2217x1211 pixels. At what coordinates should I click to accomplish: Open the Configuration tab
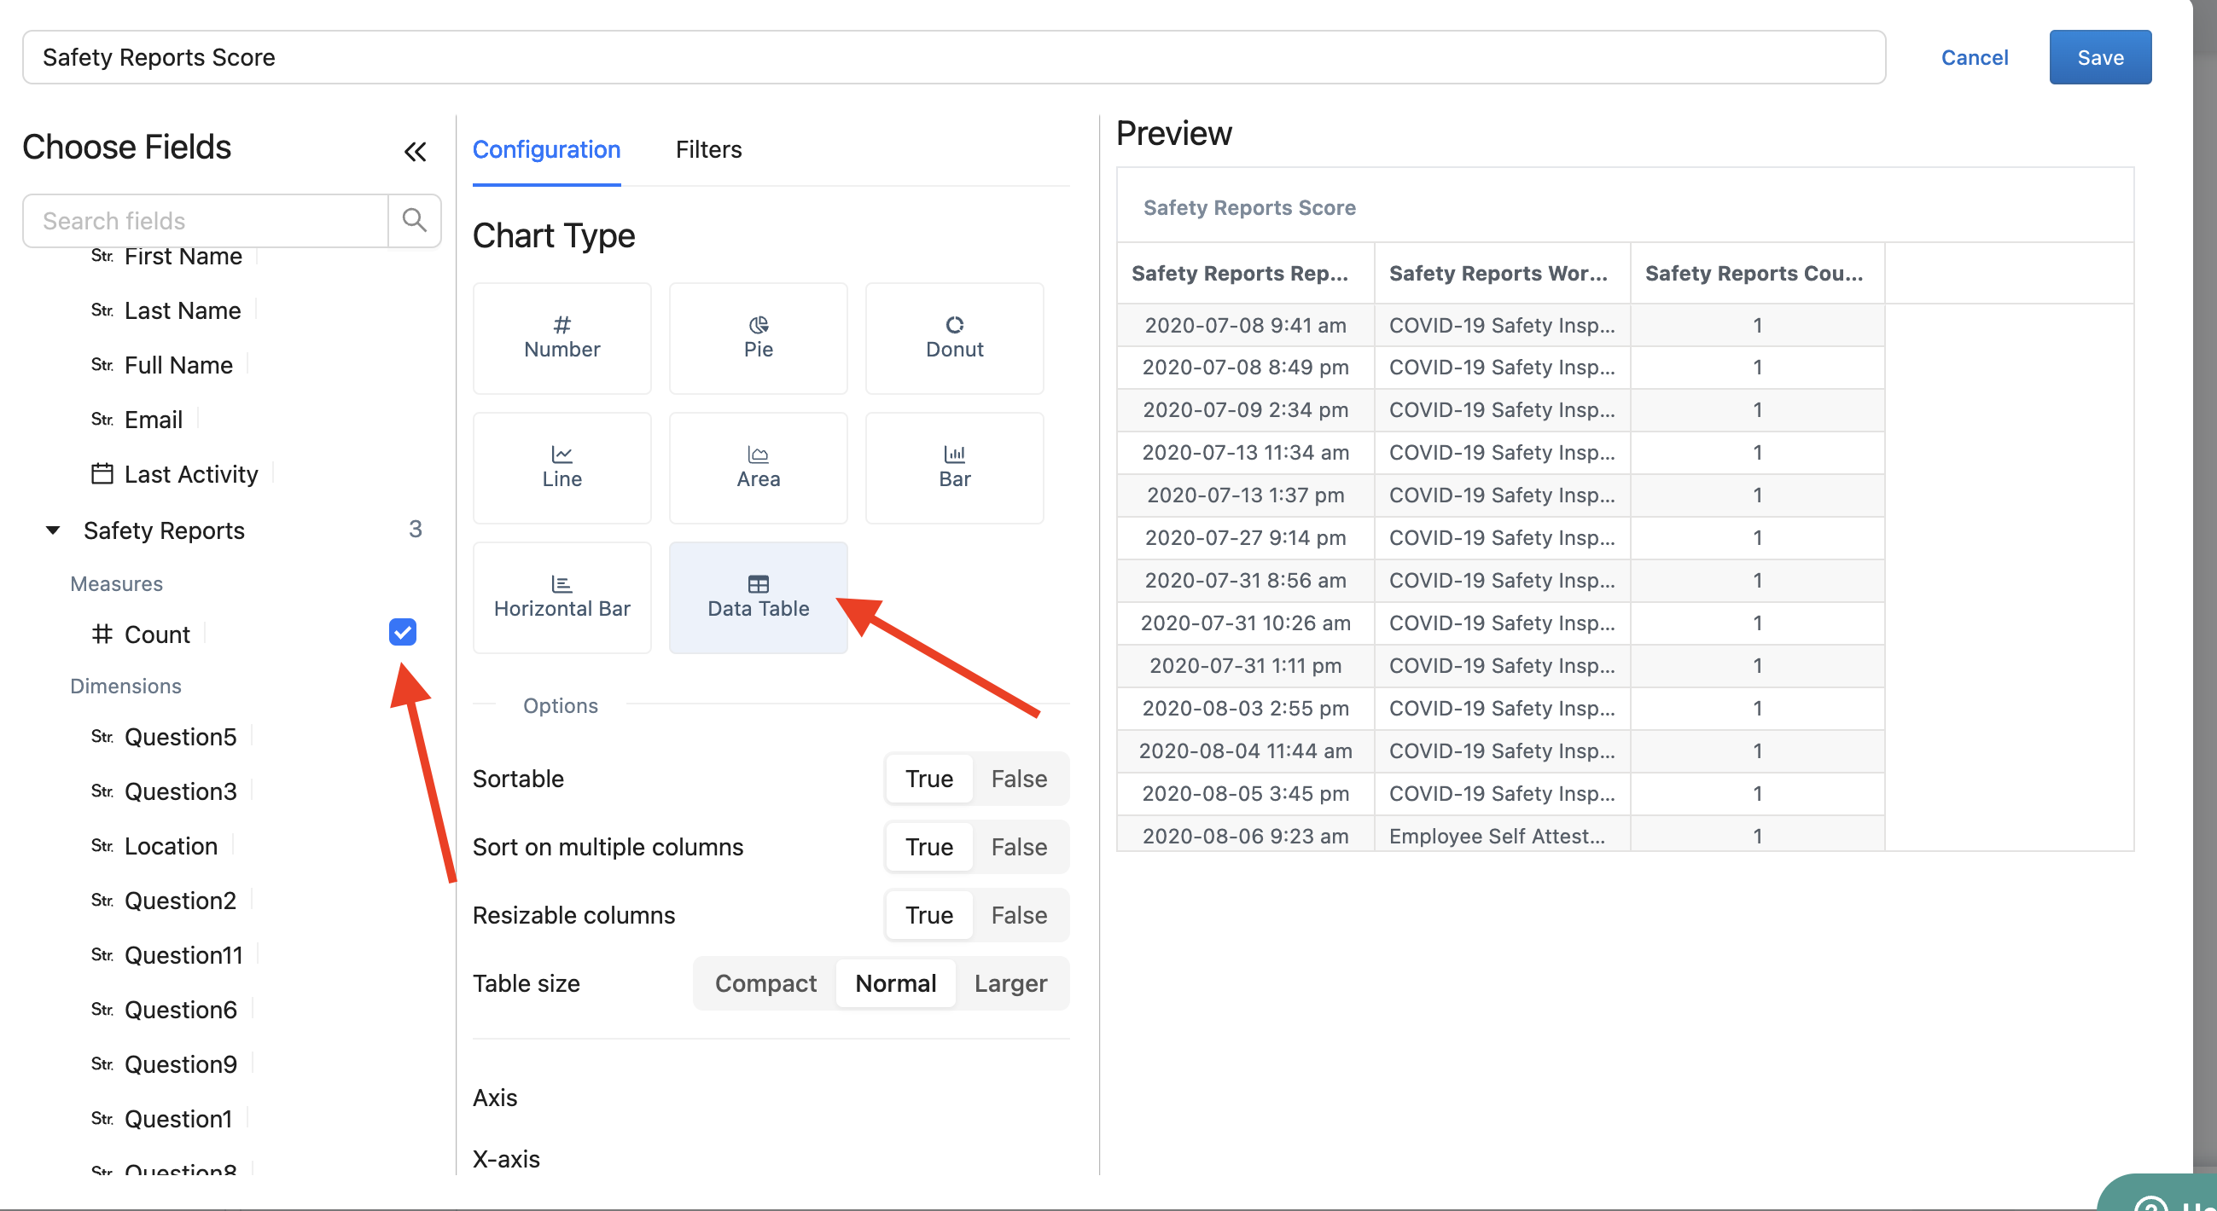click(x=546, y=149)
